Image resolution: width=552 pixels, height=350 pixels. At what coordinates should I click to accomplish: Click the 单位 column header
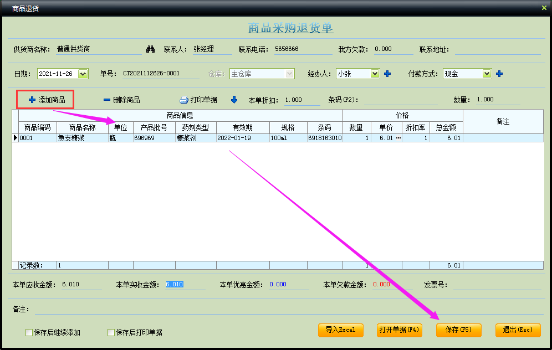[121, 127]
